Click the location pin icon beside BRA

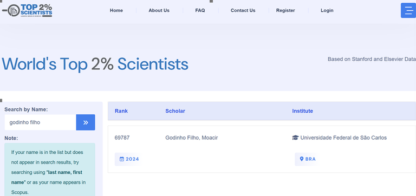point(301,159)
